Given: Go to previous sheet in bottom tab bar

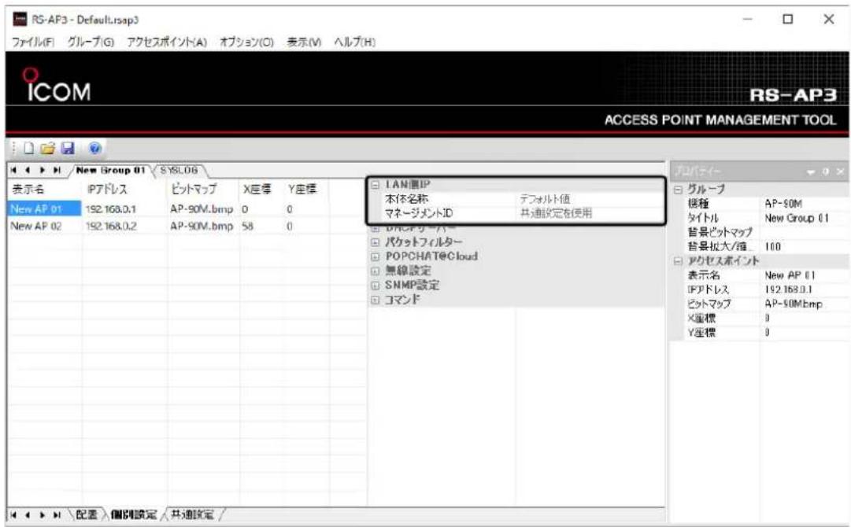Looking at the screenshot, I should [28, 515].
